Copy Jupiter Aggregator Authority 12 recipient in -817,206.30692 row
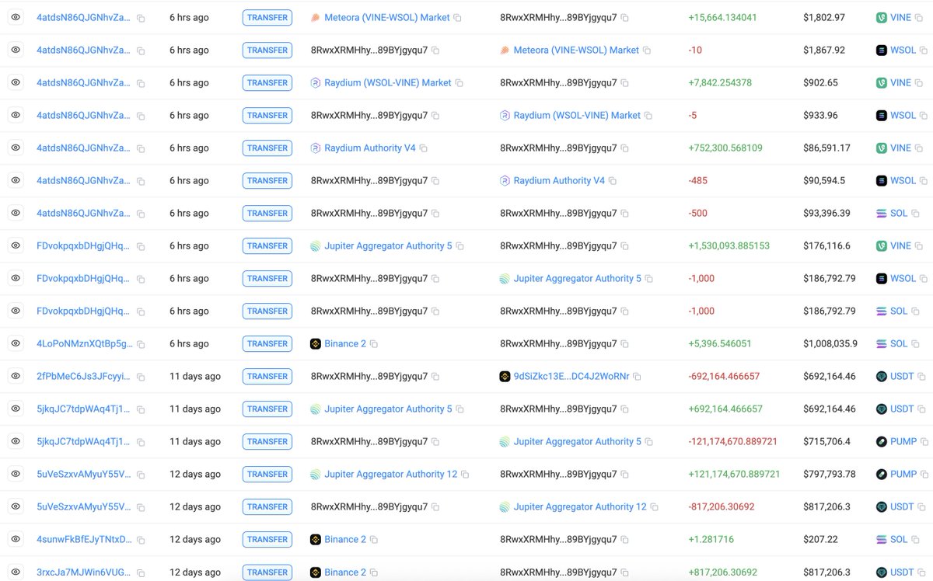Image resolution: width=933 pixels, height=581 pixels. (654, 507)
